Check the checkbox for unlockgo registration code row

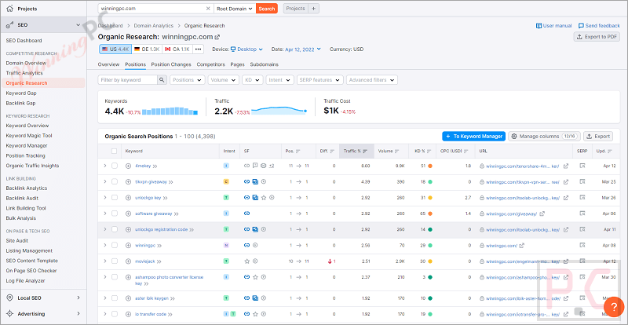point(115,230)
